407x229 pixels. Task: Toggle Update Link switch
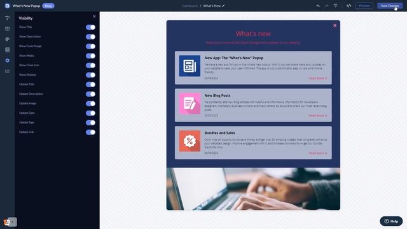pyautogui.click(x=90, y=132)
